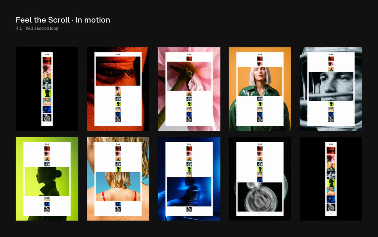
Task: Open expanded blonde woman's back image
Action: click(118, 187)
